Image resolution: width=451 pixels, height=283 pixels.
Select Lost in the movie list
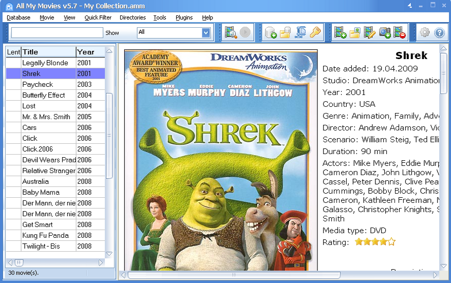(55, 106)
